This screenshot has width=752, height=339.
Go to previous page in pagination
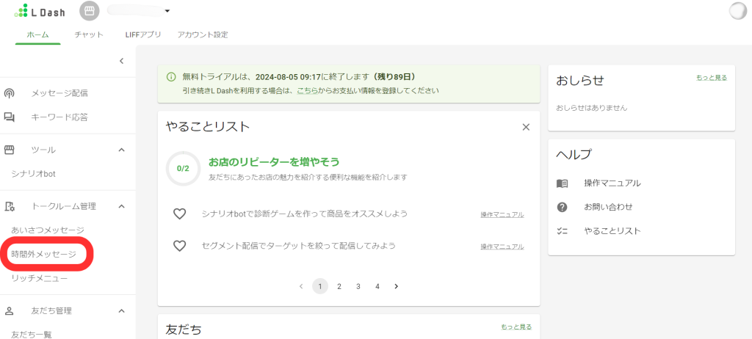click(301, 286)
